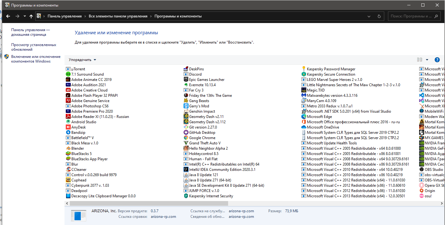This screenshot has width=445, height=225.
Task: Select Cyberpunk 2077 v. 1.03 entry
Action: [88, 185]
